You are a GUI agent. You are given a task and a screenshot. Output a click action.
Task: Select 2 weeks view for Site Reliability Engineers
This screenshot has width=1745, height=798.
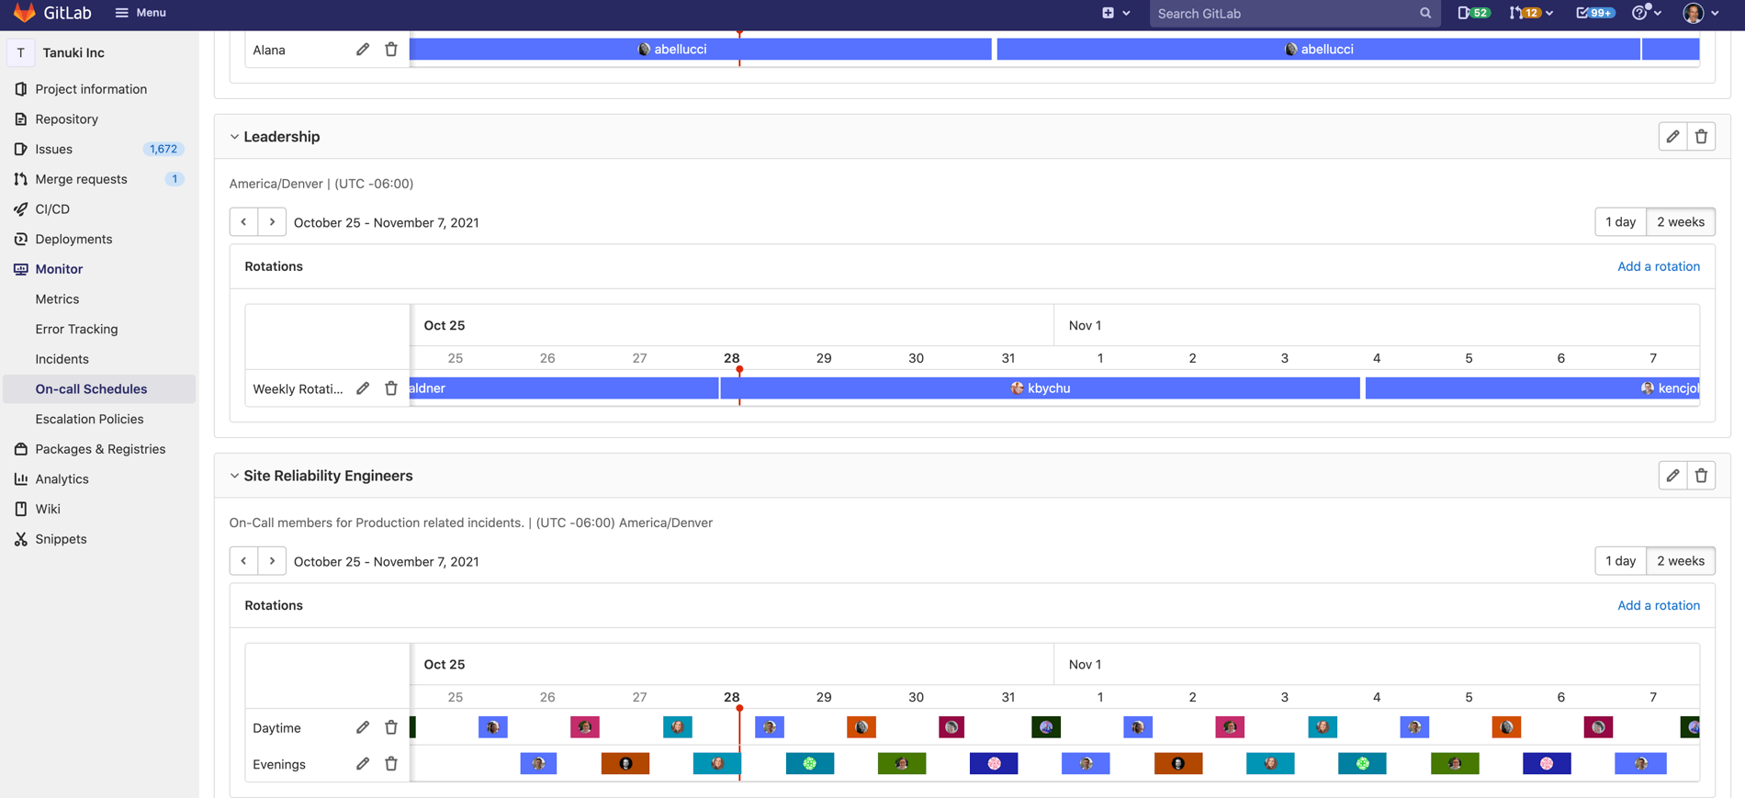click(1680, 561)
